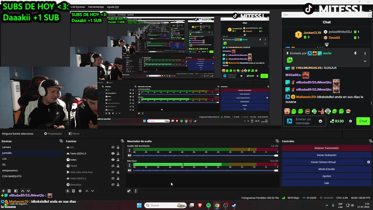The width and height of the screenshot is (373, 210).
Task: Add a new source with the Fuentes plus icon
Action: [68, 191]
